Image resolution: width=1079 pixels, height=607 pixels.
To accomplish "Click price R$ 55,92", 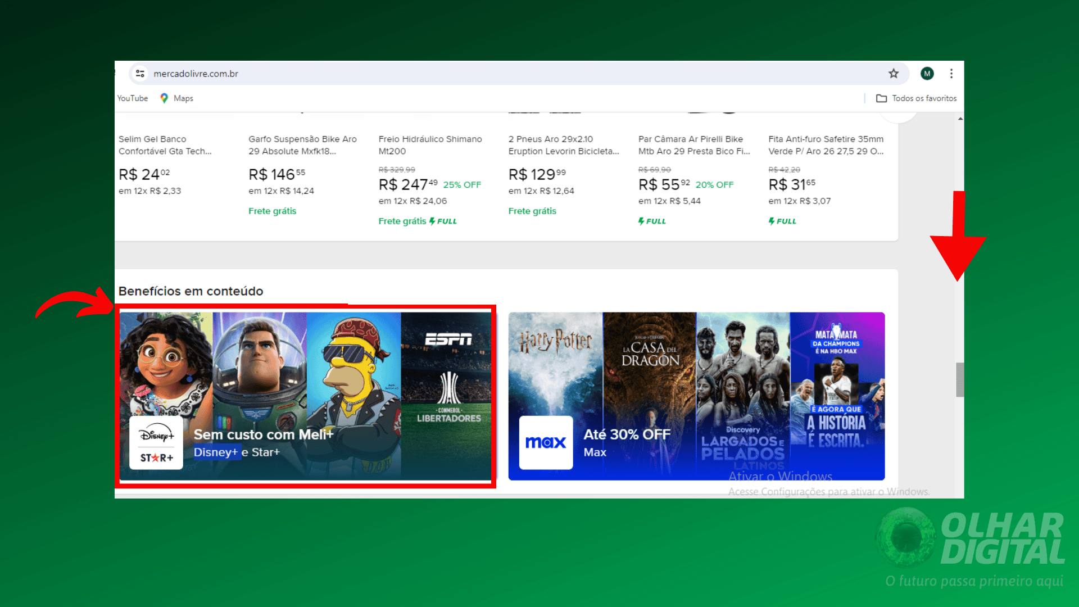I will [664, 184].
